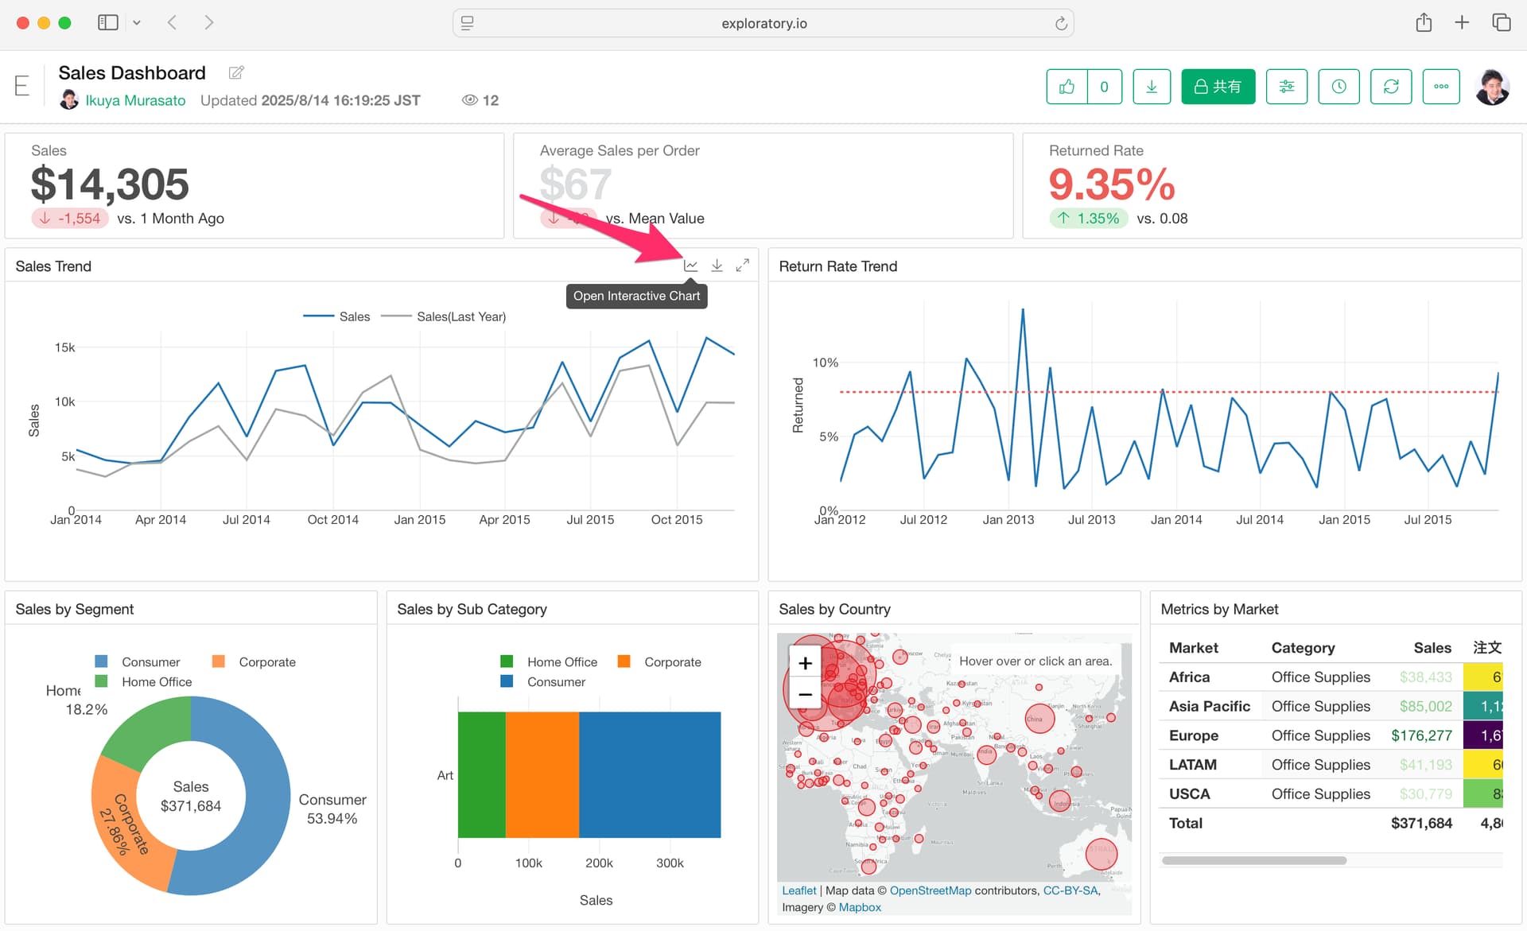Screen dimensions: 1527x931
Task: Click the green 共有 share button
Action: 1218,87
